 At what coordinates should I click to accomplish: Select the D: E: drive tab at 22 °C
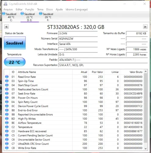[30, 17]
